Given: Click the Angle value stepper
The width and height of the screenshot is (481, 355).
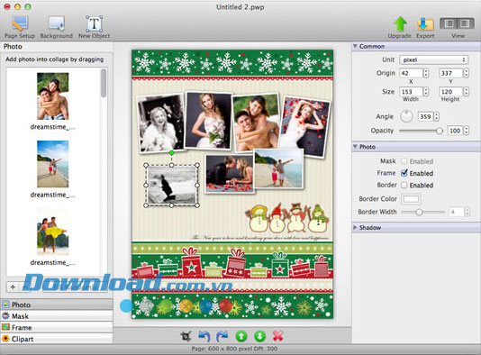Looking at the screenshot, I should tap(437, 116).
